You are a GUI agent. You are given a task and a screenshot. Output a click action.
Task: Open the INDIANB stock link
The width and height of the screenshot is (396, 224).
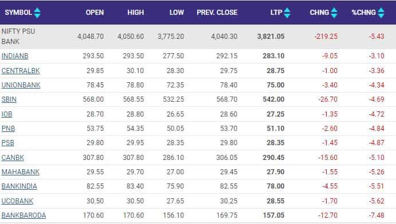(15, 56)
